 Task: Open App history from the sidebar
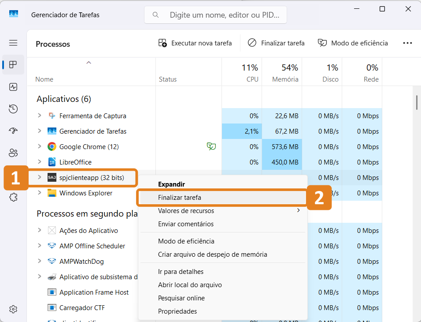click(13, 109)
